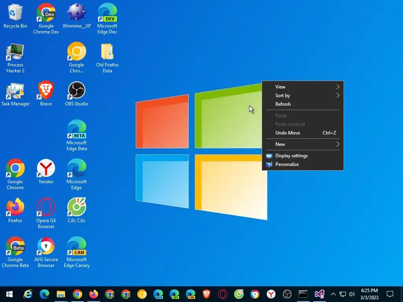The height and width of the screenshot is (302, 403).
Task: Expand the New submenu arrow
Action: 338,144
